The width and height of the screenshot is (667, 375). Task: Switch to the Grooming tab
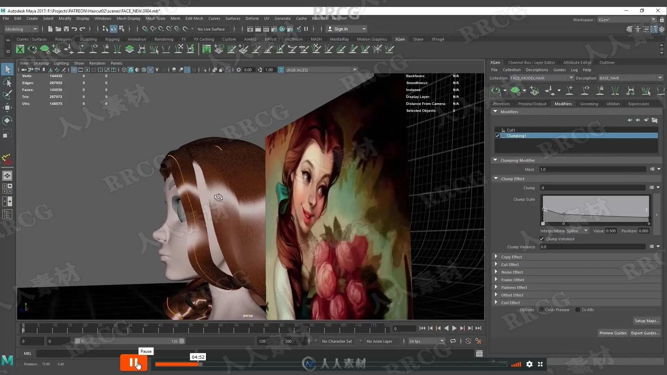click(x=589, y=104)
